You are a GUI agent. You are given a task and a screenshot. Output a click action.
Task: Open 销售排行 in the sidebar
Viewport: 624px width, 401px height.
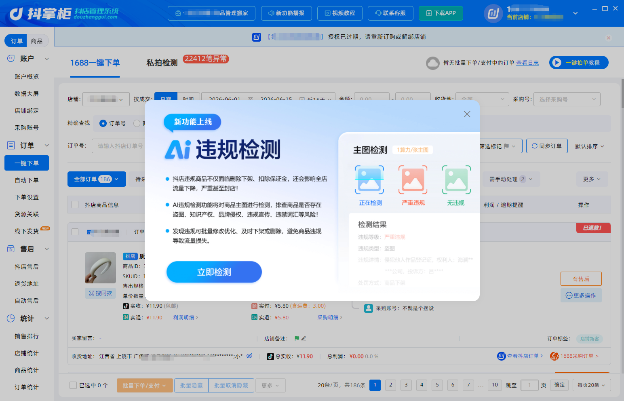point(27,336)
